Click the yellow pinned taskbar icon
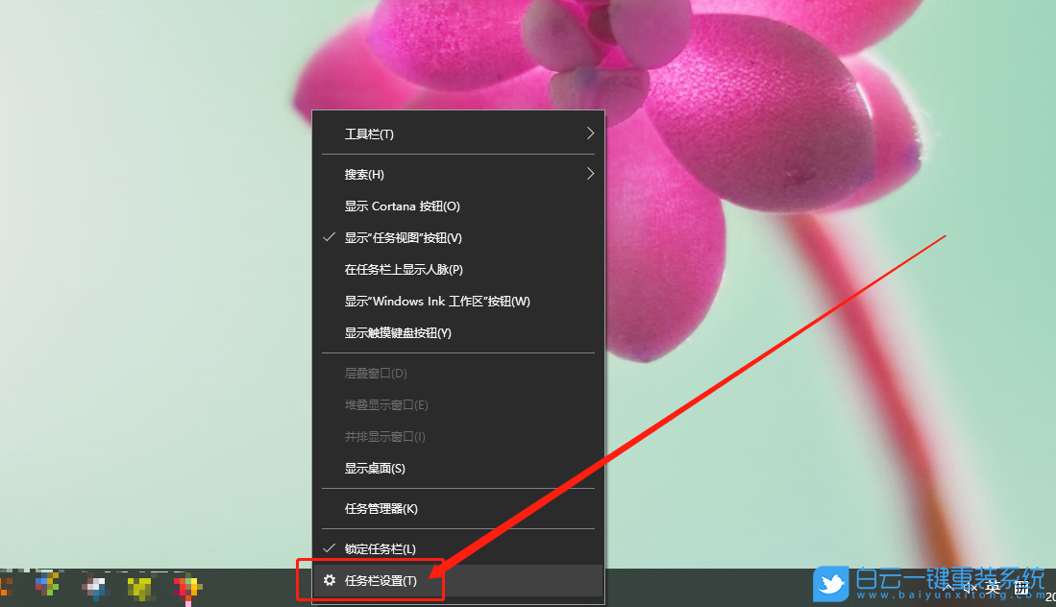 [x=139, y=587]
